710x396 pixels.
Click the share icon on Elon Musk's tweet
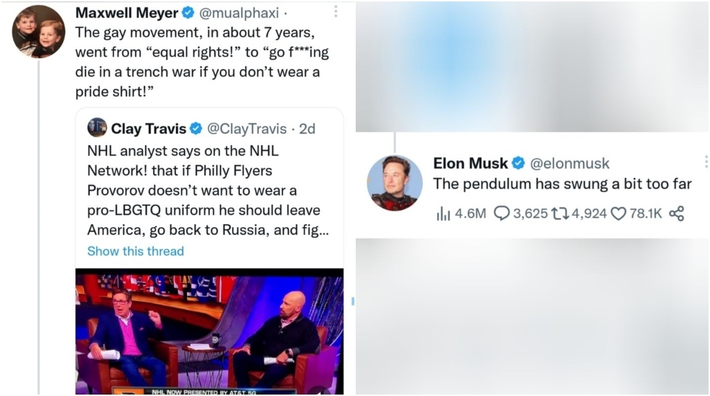tap(676, 213)
